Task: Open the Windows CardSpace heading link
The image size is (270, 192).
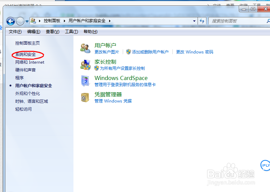Action: [121, 78]
